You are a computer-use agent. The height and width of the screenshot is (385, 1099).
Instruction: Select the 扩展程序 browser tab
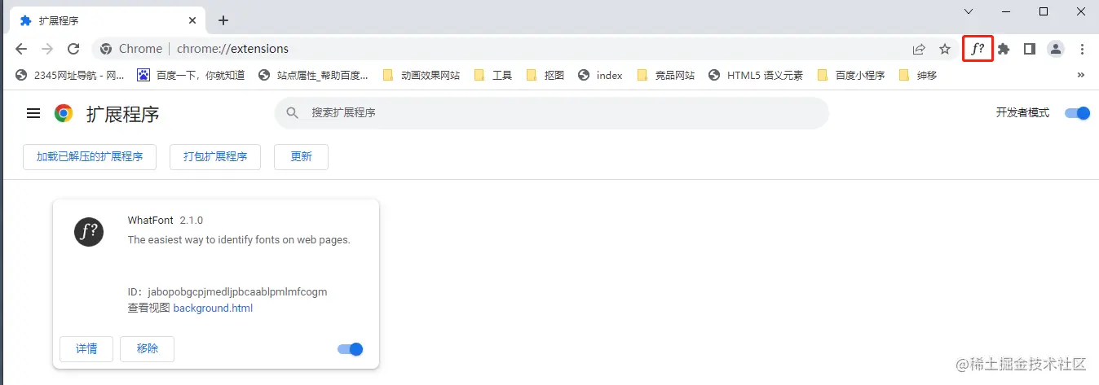106,20
